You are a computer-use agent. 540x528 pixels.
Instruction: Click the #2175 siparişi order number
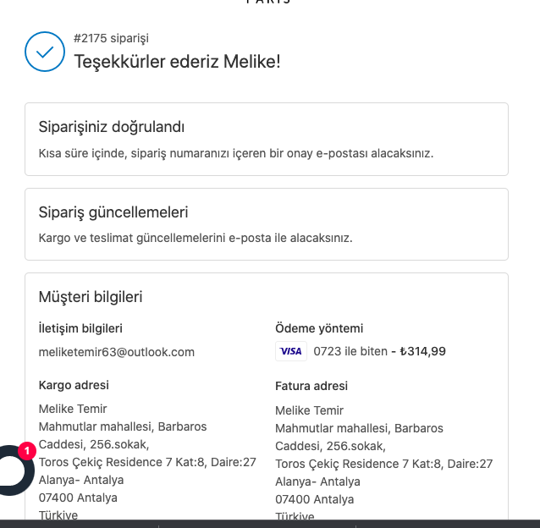pyautogui.click(x=111, y=38)
